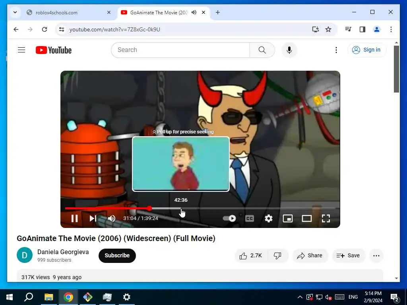Expand description showing 317K views

[x=200, y=276]
